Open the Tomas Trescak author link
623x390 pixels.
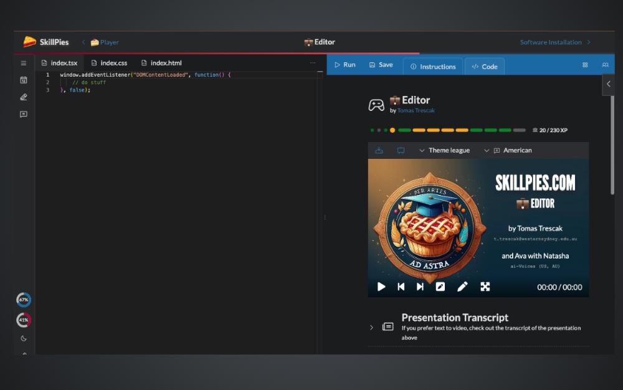pos(416,110)
